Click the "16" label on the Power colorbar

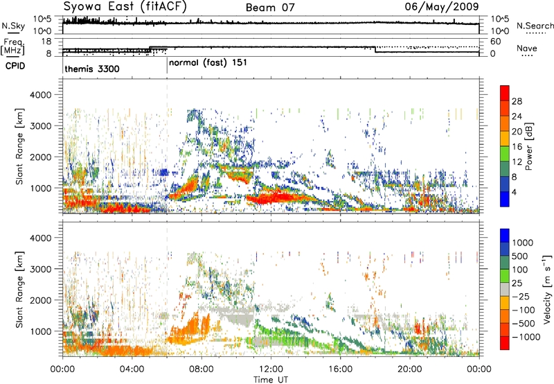pos(517,147)
